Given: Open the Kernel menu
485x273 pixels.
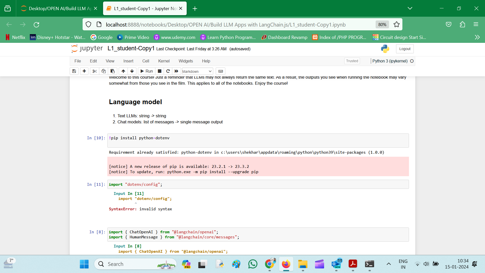Looking at the screenshot, I should tap(164, 61).
